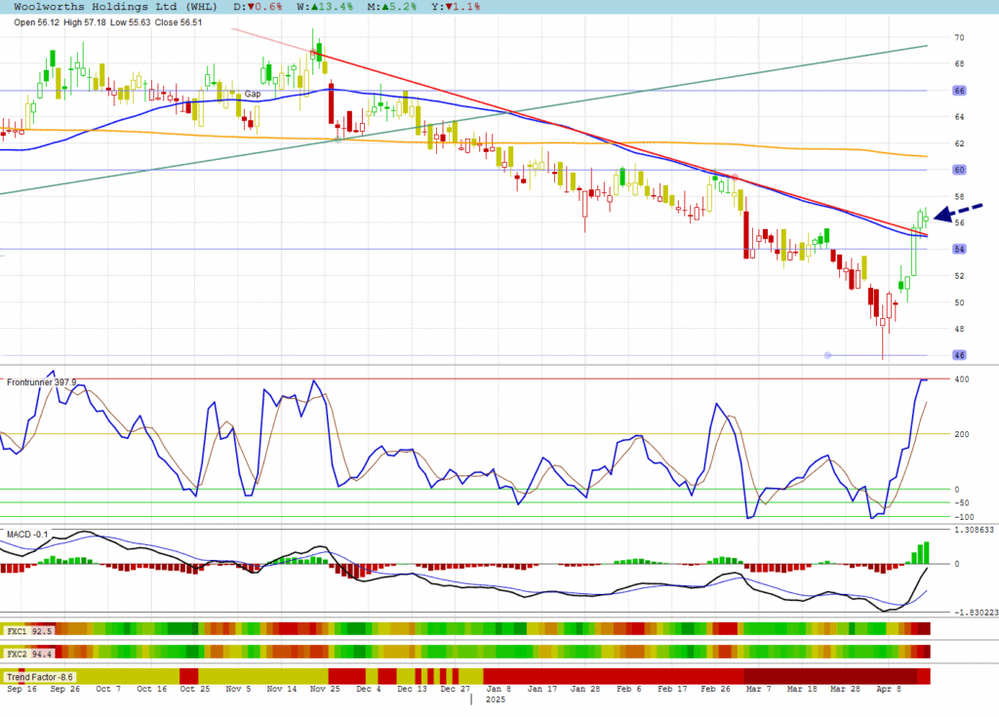This screenshot has width=999, height=717.
Task: Click the 52 price axis label
Action: coord(959,276)
